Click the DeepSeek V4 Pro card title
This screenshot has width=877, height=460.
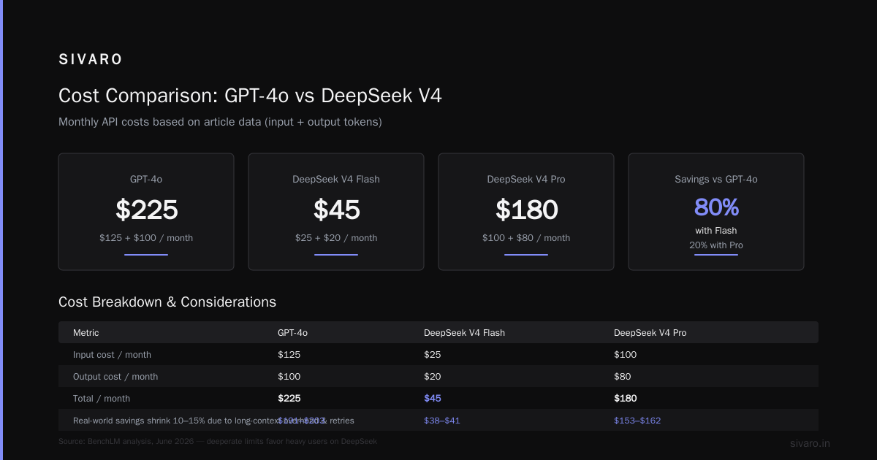pos(526,179)
